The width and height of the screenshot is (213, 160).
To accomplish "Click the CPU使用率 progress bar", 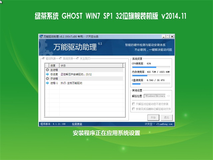I will (x=151, y=67).
